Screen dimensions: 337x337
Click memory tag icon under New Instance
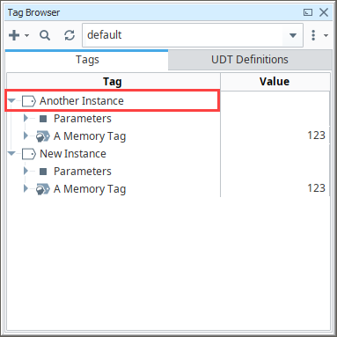(x=43, y=189)
